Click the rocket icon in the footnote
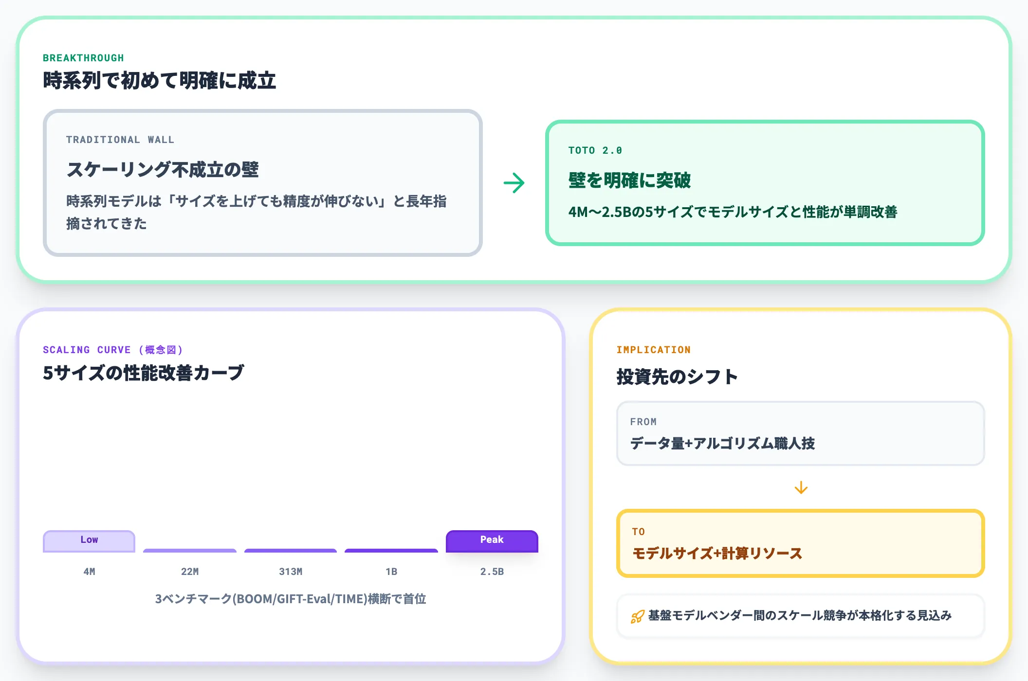1028x681 pixels. [x=637, y=616]
